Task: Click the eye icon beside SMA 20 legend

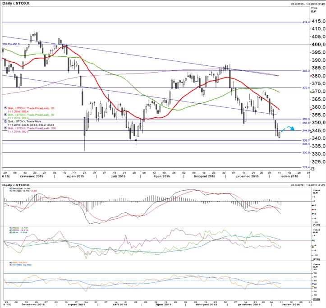Action: coord(5,108)
